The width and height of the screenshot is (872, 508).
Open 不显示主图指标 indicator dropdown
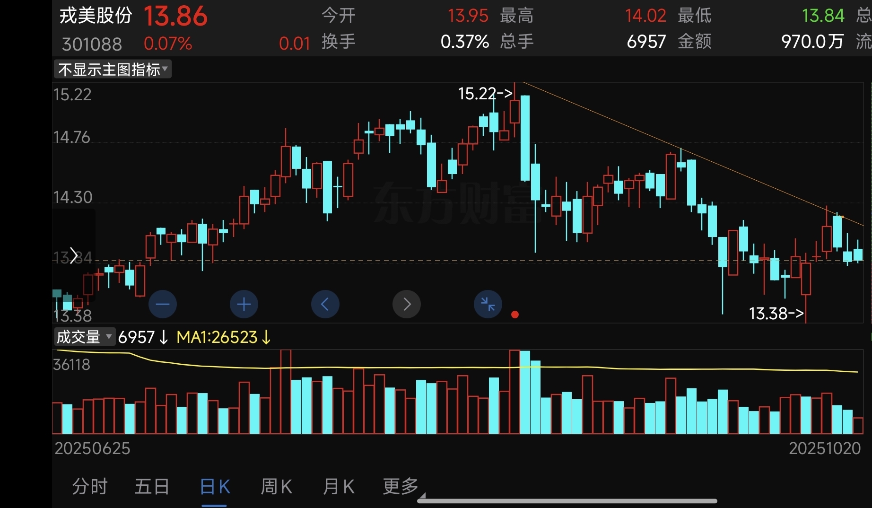(x=113, y=70)
